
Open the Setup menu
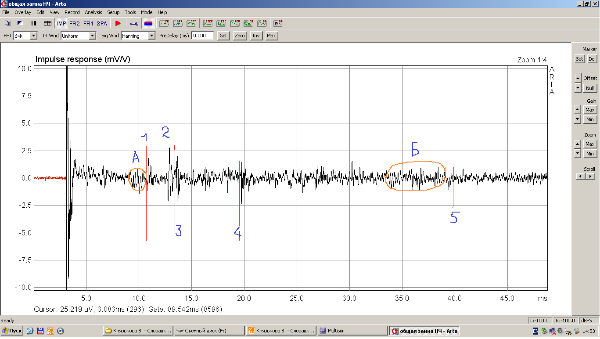[x=113, y=12]
